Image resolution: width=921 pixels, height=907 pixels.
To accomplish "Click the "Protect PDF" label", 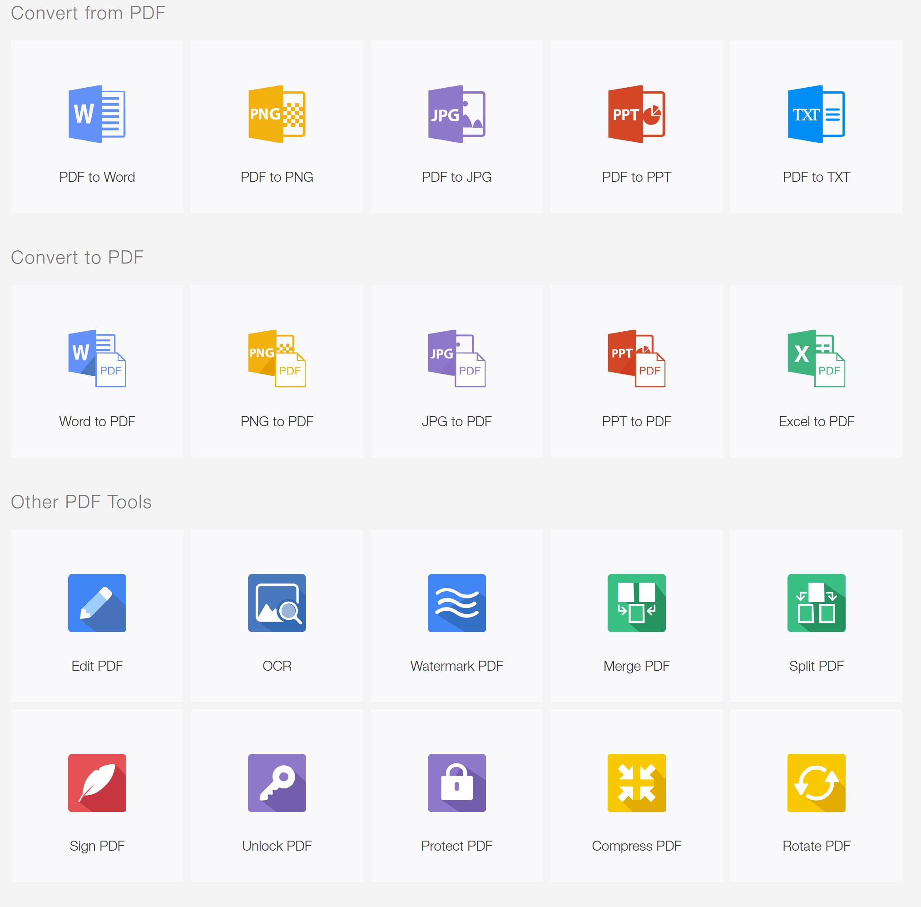I will click(x=457, y=846).
